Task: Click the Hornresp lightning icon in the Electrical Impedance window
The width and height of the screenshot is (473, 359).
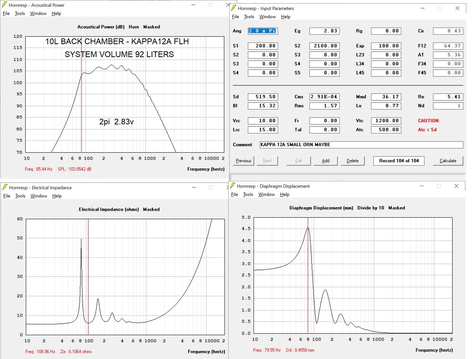Action: coord(5,187)
